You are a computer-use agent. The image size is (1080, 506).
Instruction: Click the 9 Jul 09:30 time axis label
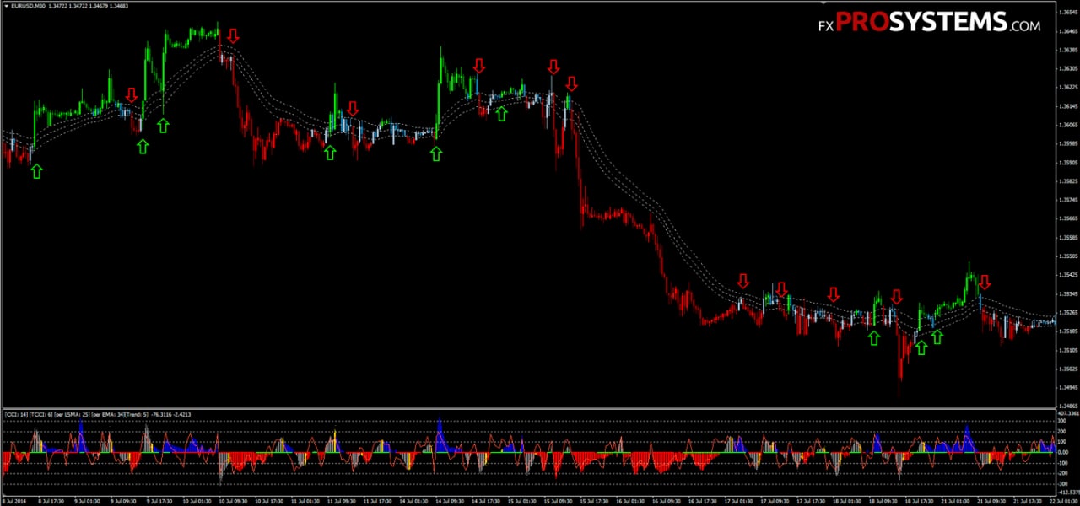121,501
